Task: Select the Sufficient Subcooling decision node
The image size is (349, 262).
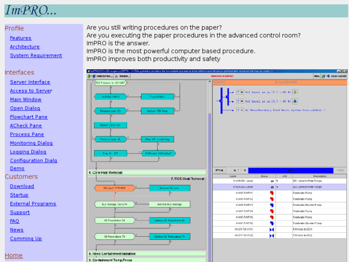Action: [x=158, y=153]
